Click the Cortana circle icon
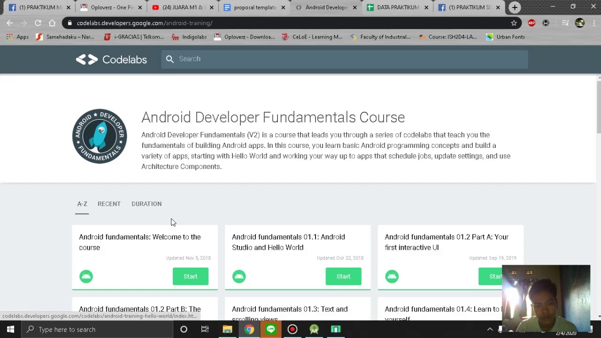 (184, 330)
